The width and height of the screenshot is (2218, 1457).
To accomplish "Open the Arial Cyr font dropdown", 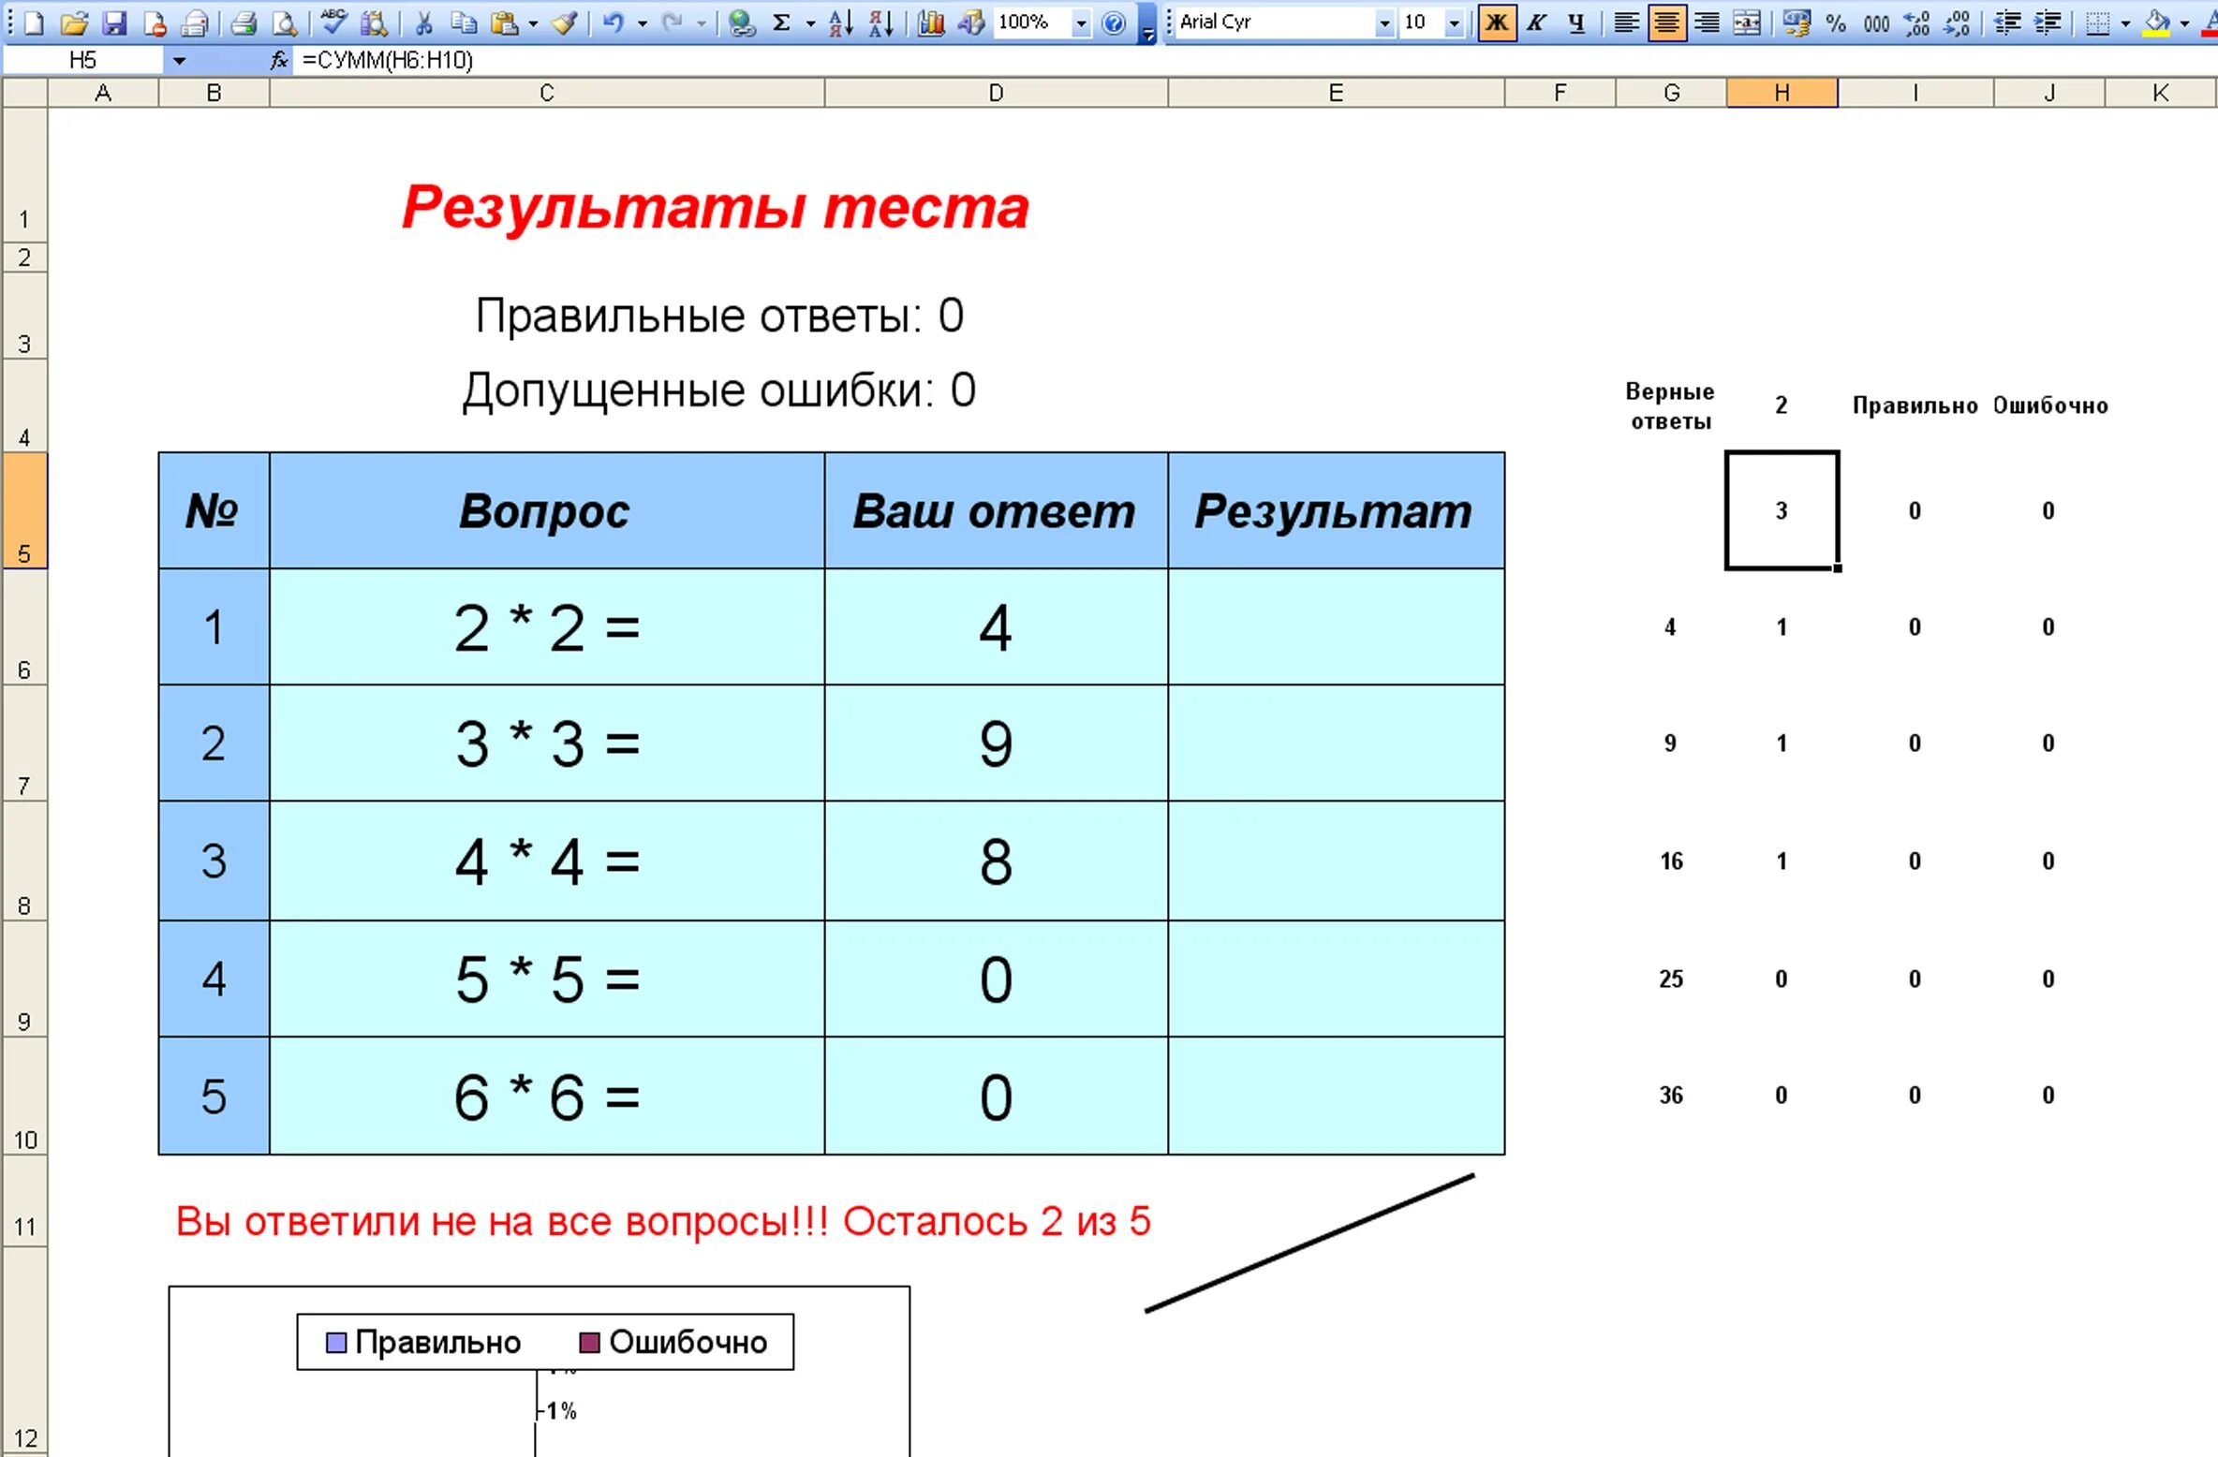I will [x=1384, y=22].
